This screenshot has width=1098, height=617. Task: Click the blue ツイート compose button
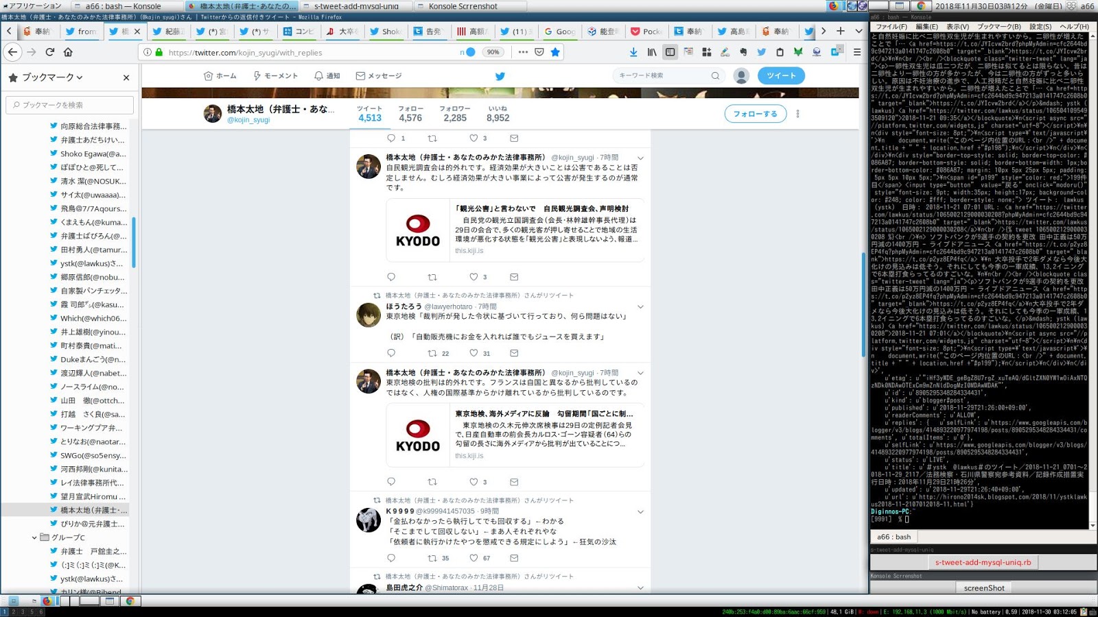[x=781, y=76]
